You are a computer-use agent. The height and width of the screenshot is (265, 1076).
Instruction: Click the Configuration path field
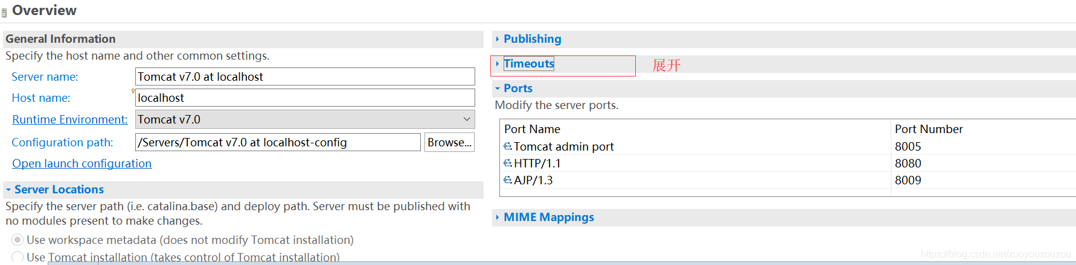pyautogui.click(x=278, y=142)
